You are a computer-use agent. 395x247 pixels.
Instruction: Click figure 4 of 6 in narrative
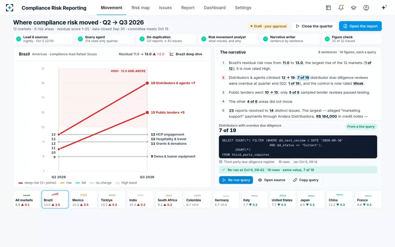point(252,102)
